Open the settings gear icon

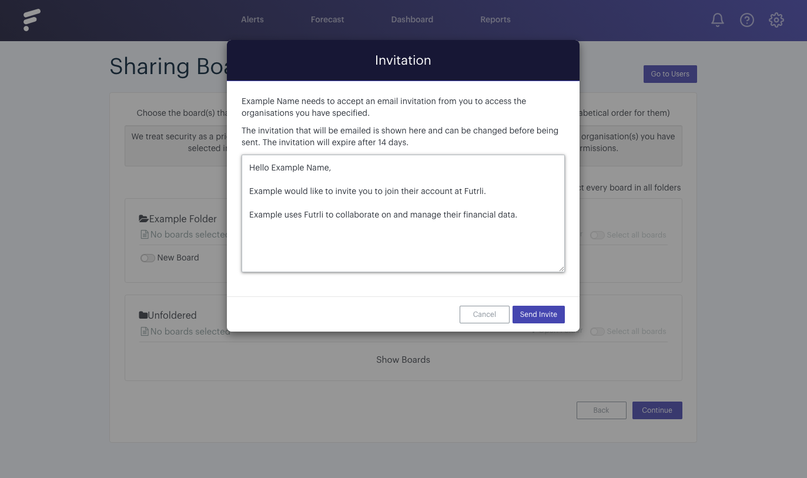776,20
